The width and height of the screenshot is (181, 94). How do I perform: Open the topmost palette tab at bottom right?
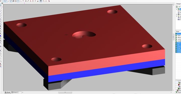point(178,82)
